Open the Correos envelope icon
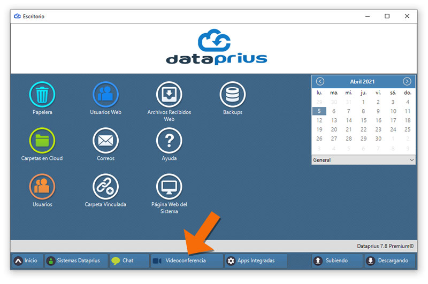428x284 pixels. pyautogui.click(x=105, y=141)
